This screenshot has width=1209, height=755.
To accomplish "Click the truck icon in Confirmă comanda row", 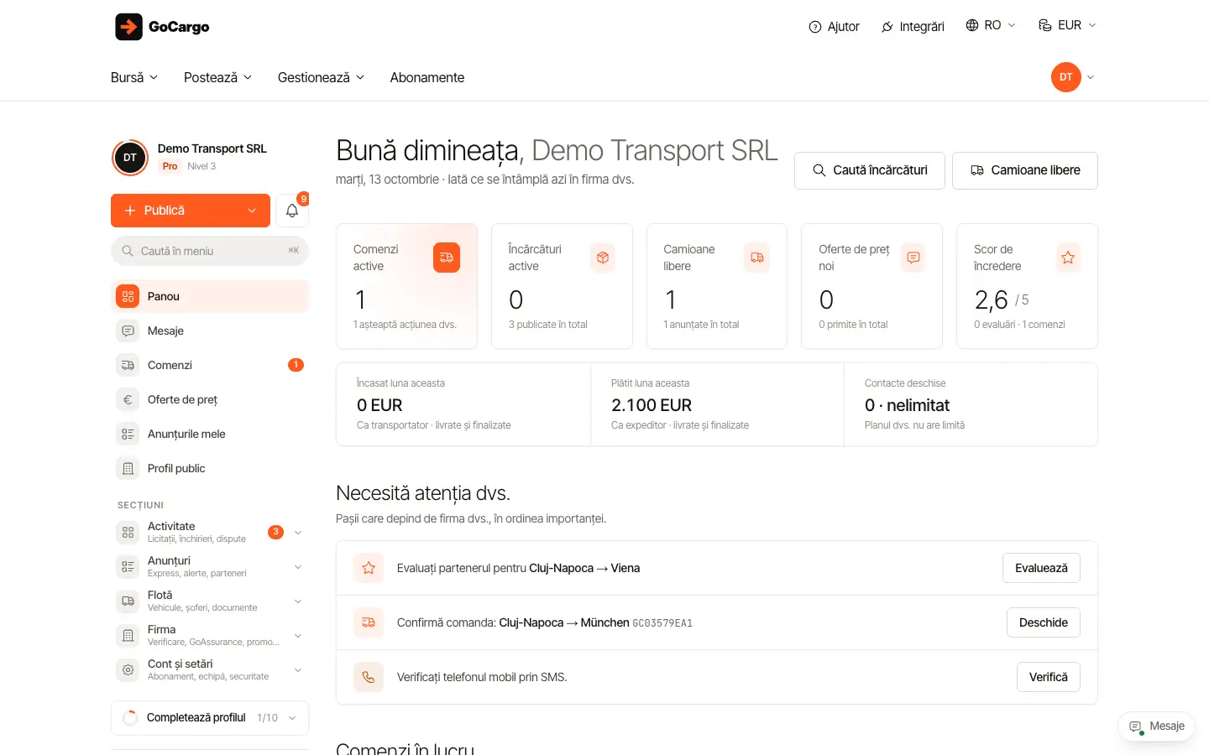I will (x=369, y=622).
